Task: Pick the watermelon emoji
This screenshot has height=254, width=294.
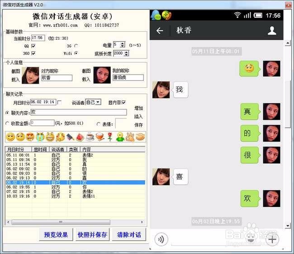Action: [x=80, y=137]
